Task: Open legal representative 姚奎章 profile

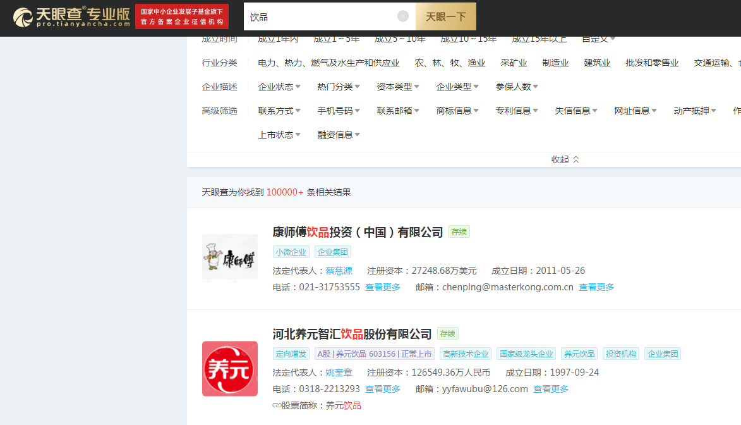Action: (x=339, y=373)
